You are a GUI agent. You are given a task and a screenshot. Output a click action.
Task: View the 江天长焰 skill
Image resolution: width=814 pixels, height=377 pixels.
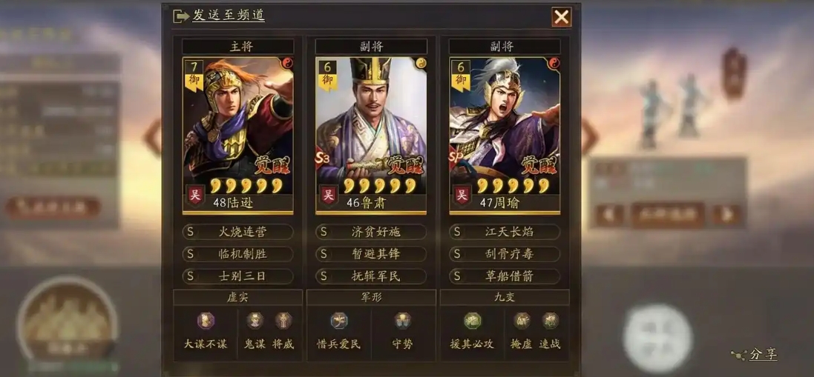pos(505,232)
